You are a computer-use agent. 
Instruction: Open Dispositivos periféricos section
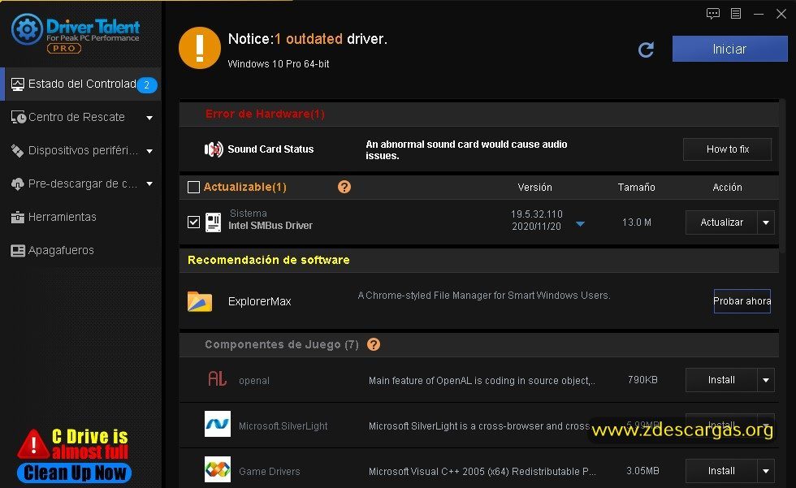coord(80,151)
